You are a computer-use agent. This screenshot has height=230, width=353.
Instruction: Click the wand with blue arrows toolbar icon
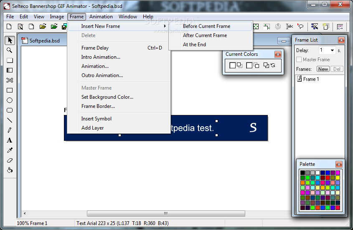[315, 27]
